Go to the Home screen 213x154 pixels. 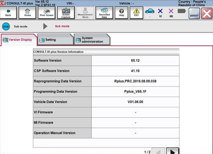click(27, 13)
